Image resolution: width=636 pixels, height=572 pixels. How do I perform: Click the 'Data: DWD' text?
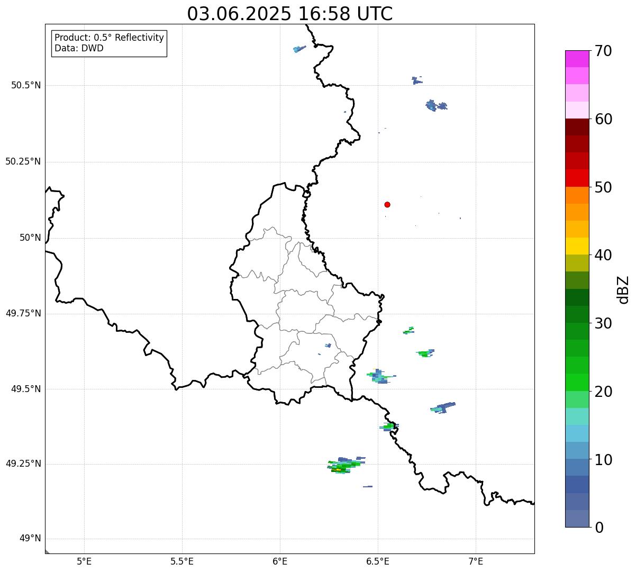(x=79, y=49)
